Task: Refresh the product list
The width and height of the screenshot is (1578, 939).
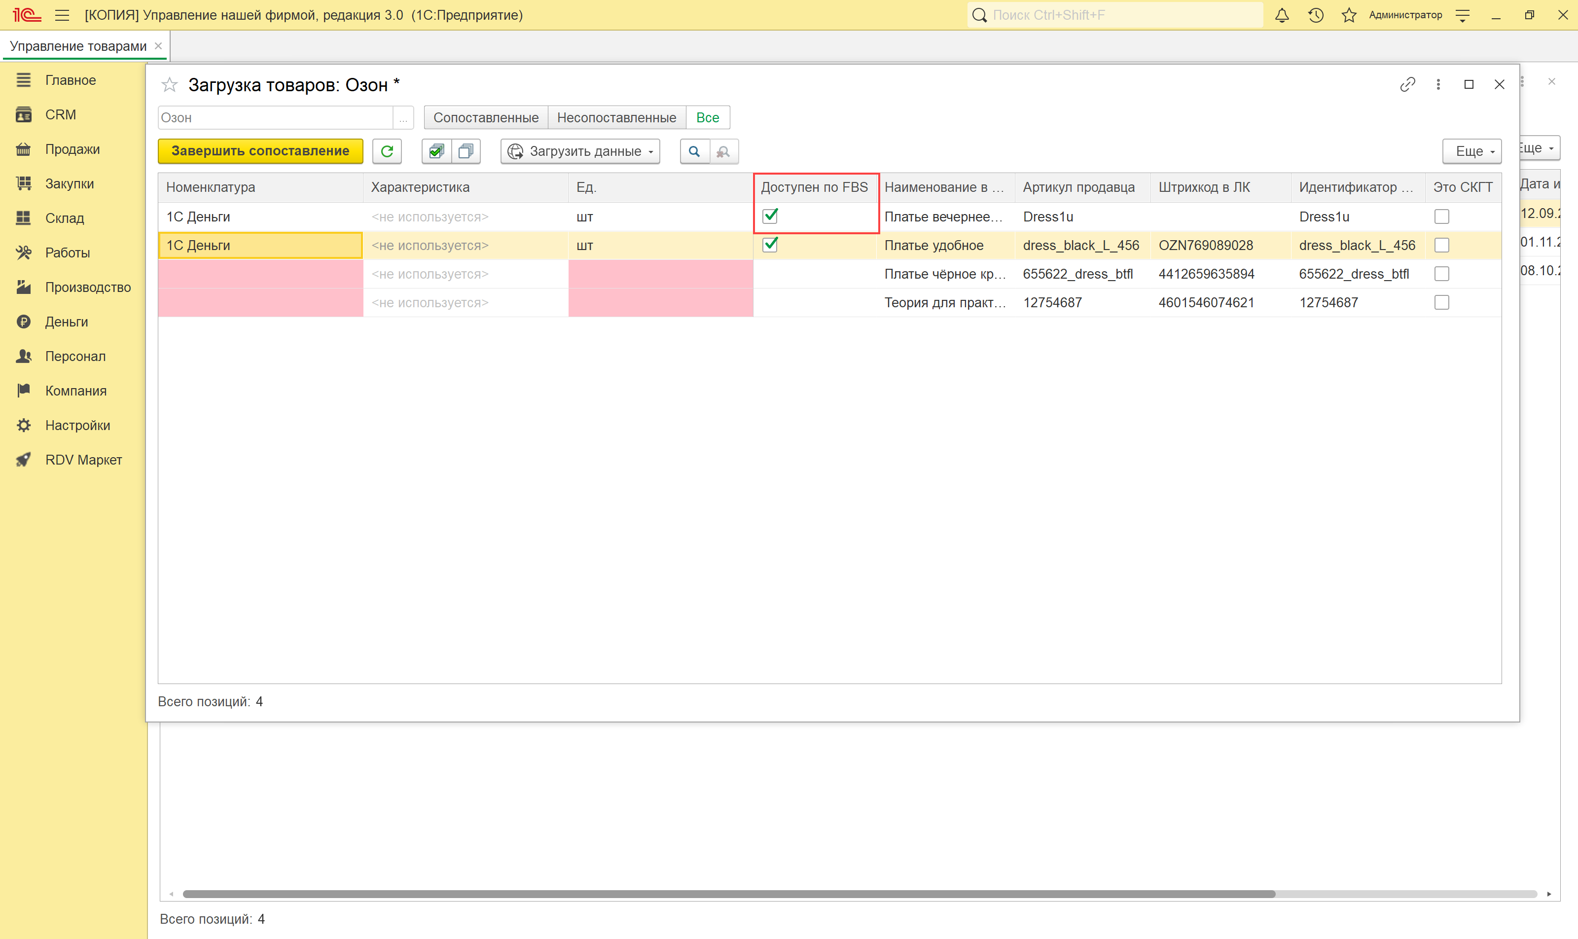Action: pyautogui.click(x=387, y=151)
